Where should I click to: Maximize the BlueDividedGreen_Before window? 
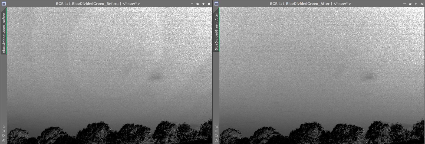[203, 4]
